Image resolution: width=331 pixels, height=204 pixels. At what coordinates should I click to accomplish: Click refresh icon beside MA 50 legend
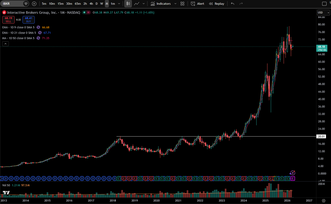[38, 38]
